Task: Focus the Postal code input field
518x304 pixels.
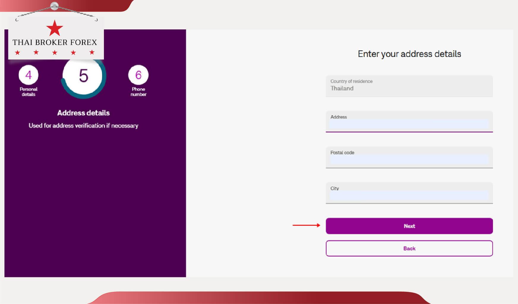Action: click(409, 160)
